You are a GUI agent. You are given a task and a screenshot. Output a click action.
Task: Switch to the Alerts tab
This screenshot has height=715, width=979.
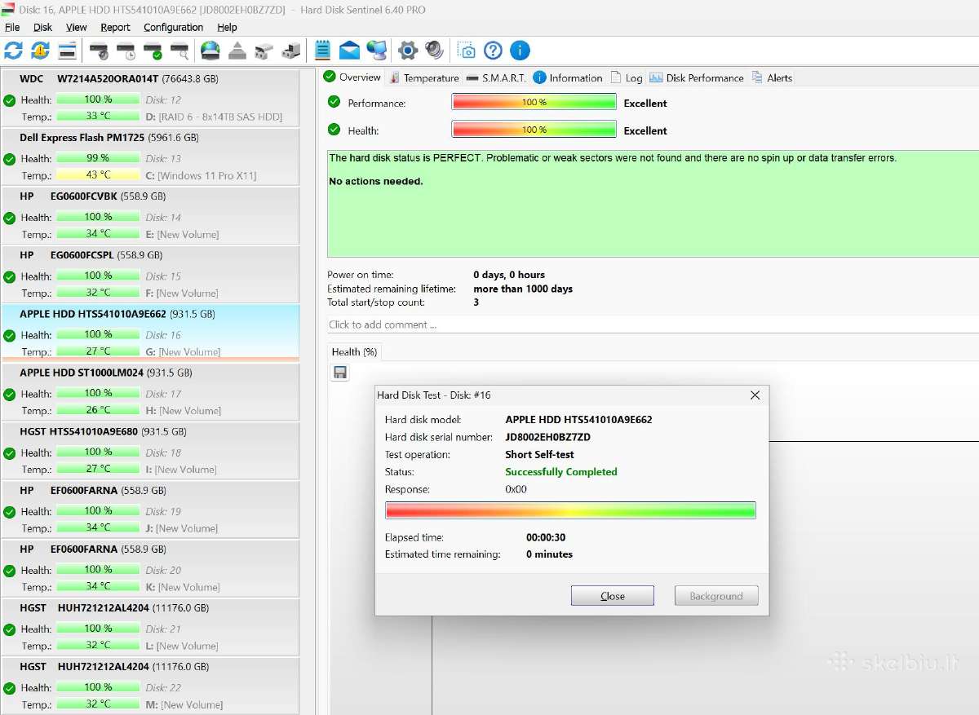pos(771,77)
